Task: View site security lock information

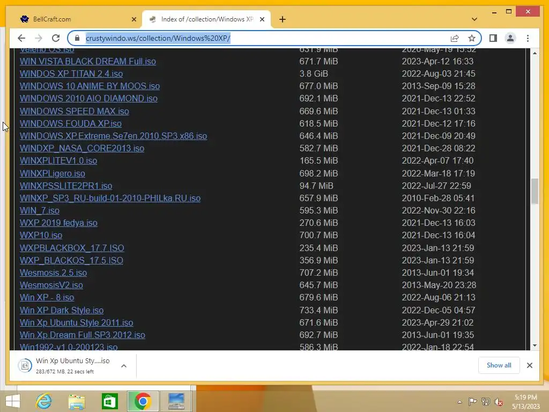Action: pos(78,38)
